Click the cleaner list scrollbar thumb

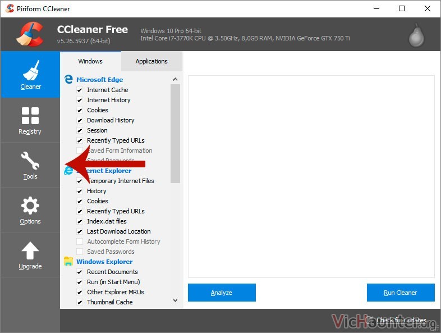click(175, 134)
